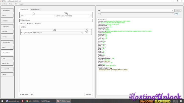
Task: Expand the HUAWEI sidebar section
Action: pyautogui.click(x=7, y=32)
